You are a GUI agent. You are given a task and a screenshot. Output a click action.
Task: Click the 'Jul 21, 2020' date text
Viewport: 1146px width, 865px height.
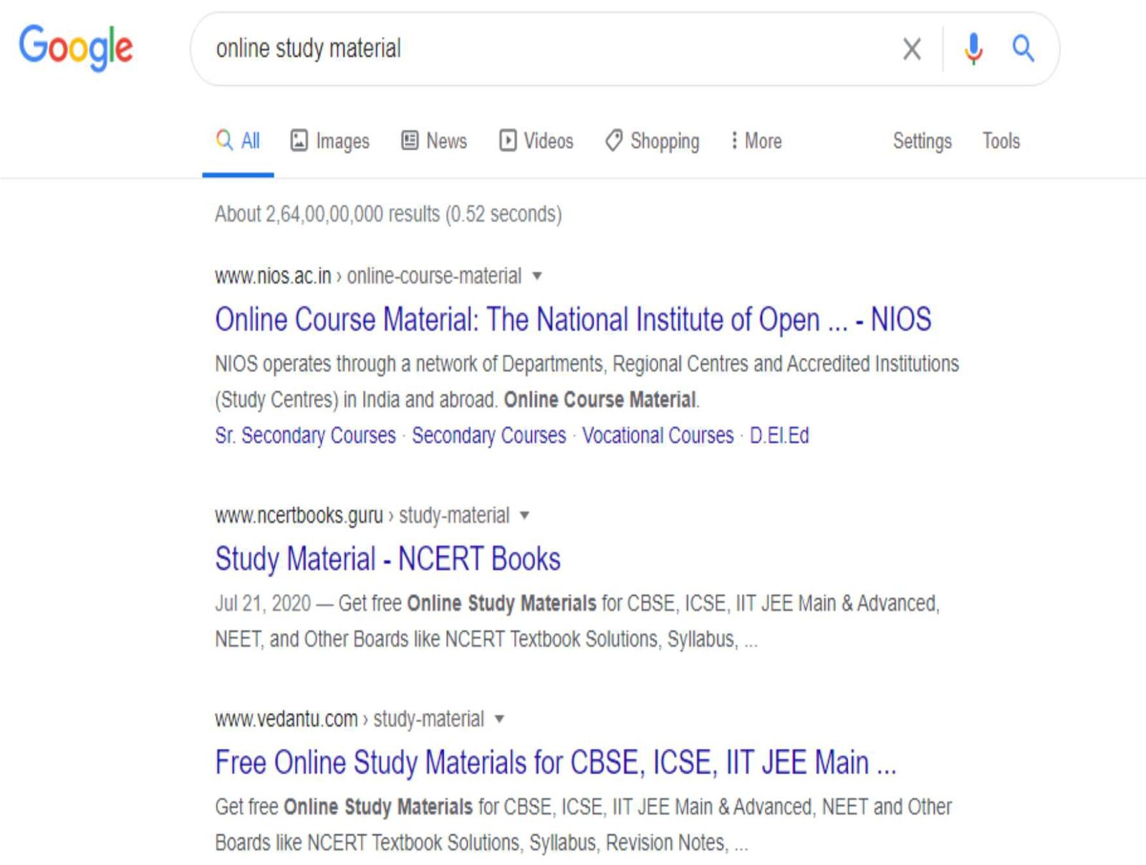(263, 604)
